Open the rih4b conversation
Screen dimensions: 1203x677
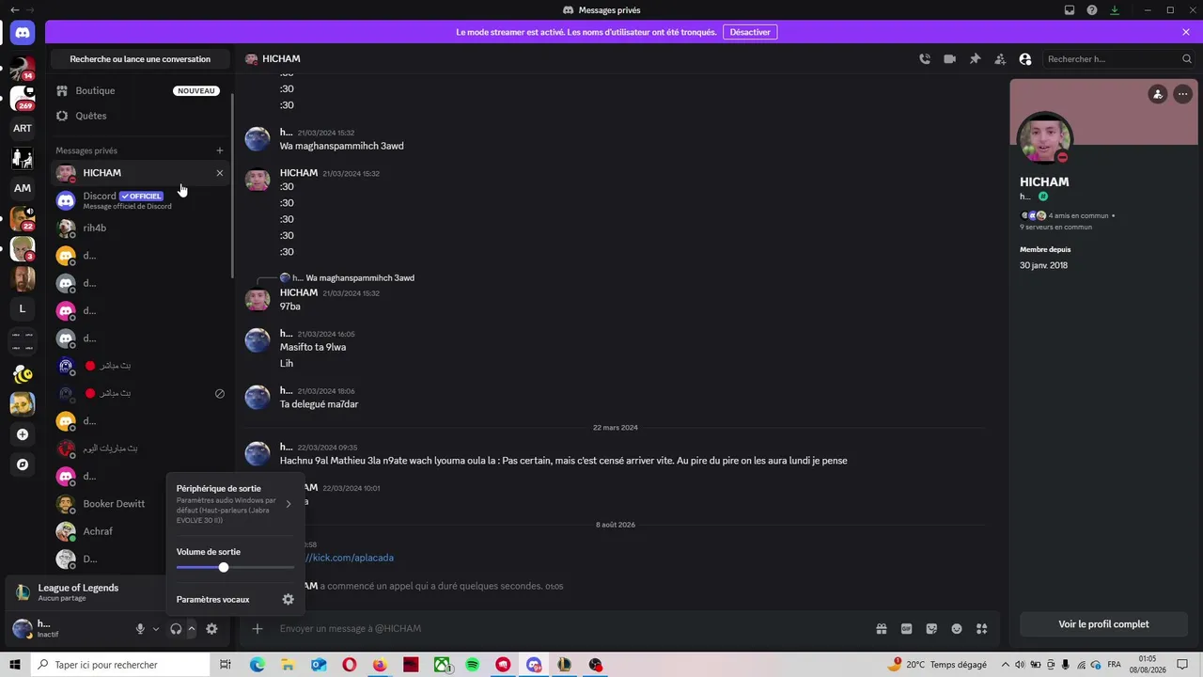coord(141,228)
